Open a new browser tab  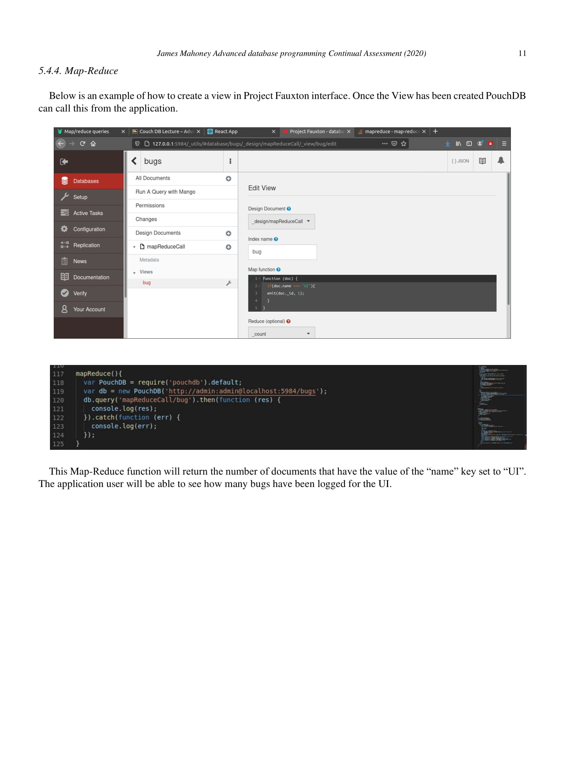(435, 131)
